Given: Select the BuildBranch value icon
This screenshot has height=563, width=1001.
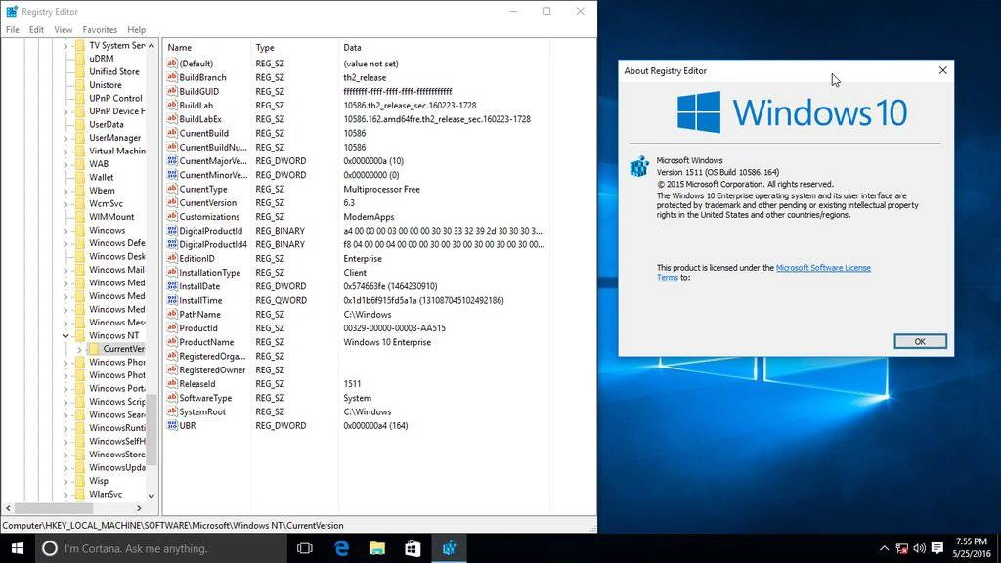Looking at the screenshot, I should [x=172, y=77].
